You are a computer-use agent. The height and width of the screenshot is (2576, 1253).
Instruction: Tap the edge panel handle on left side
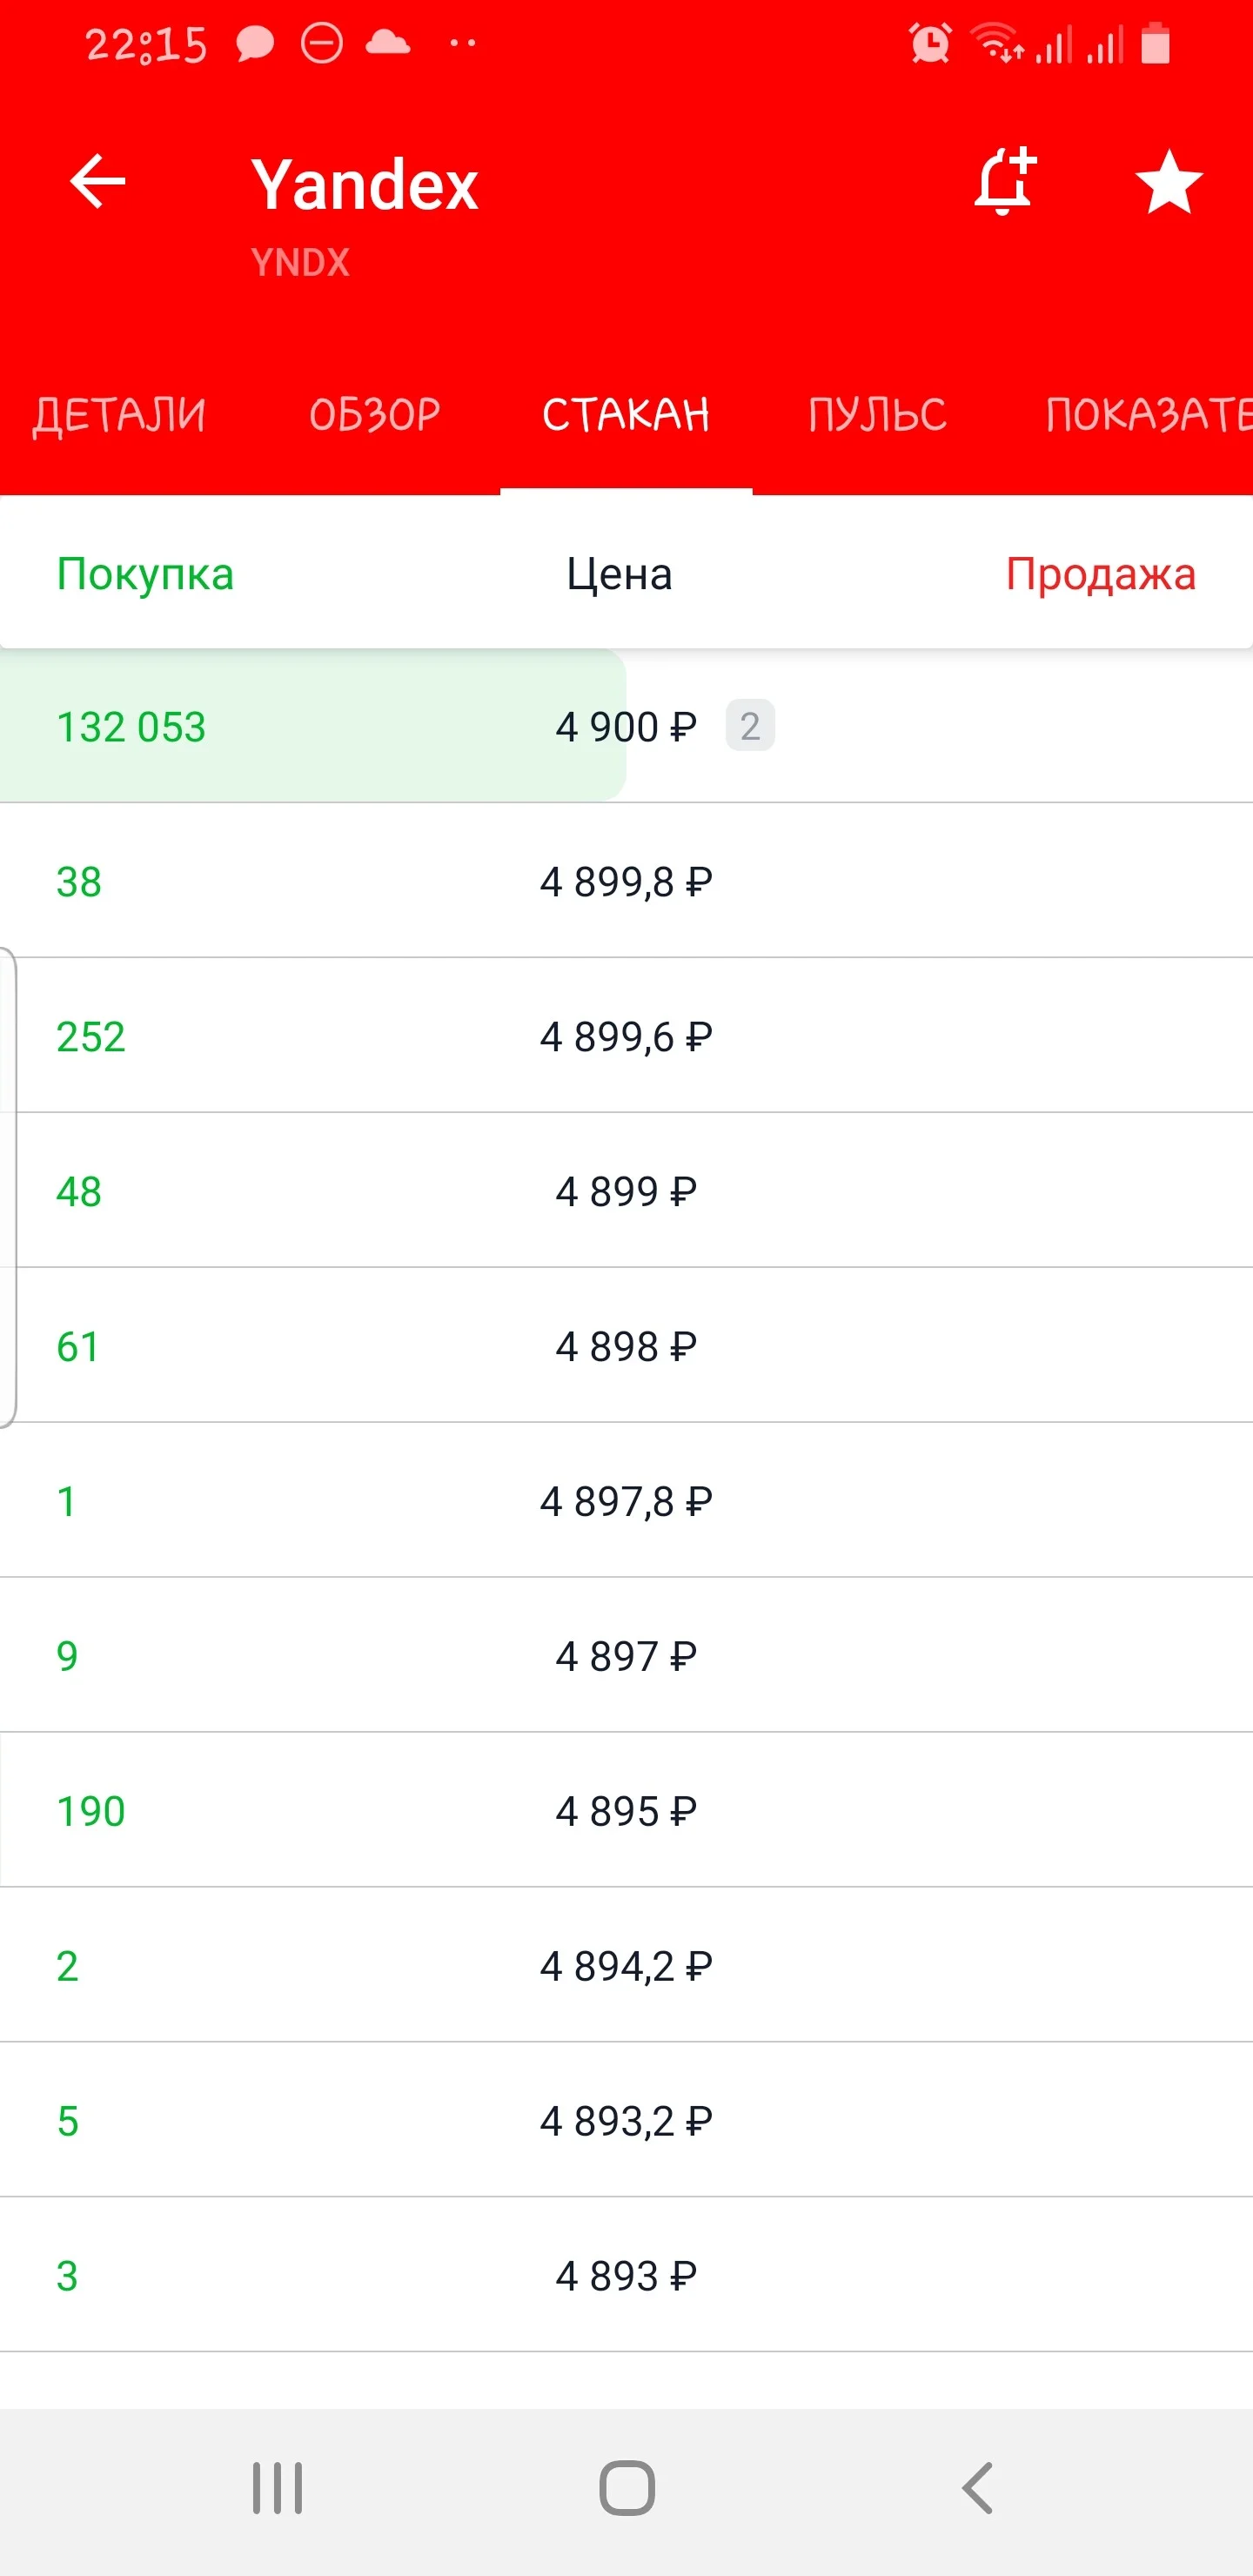click(8, 1187)
